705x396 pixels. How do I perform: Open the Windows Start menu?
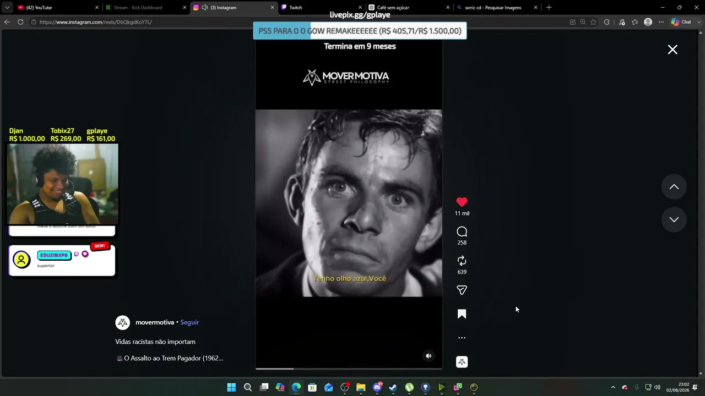point(232,387)
